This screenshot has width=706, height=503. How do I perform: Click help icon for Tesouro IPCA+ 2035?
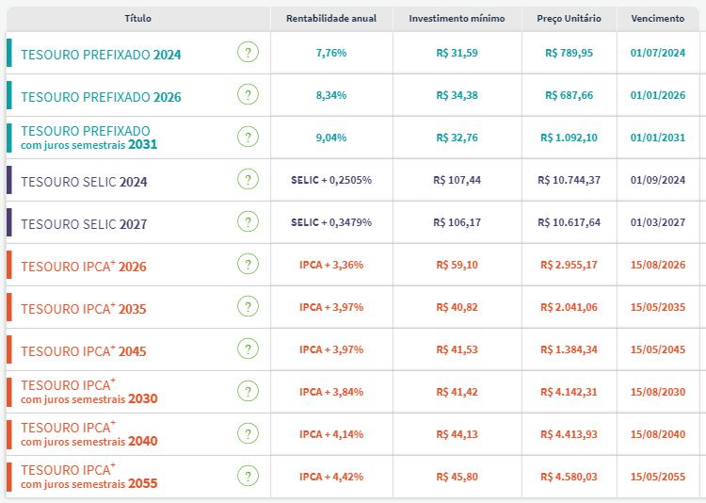248,307
